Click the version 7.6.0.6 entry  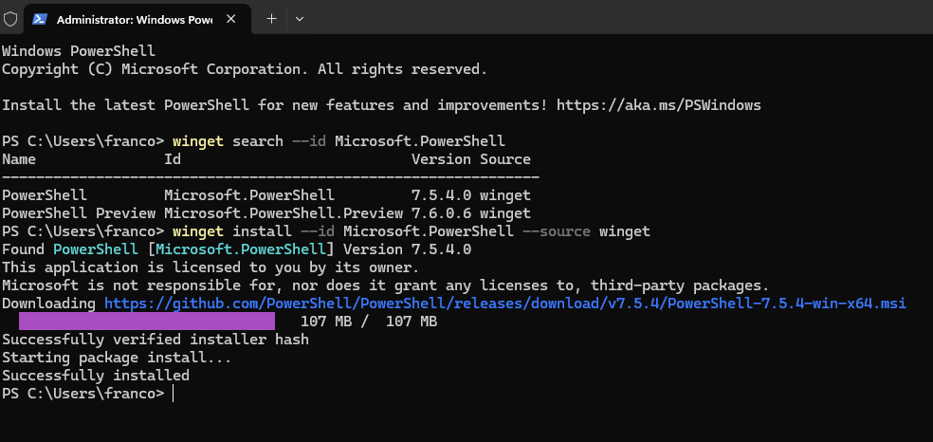coord(441,213)
